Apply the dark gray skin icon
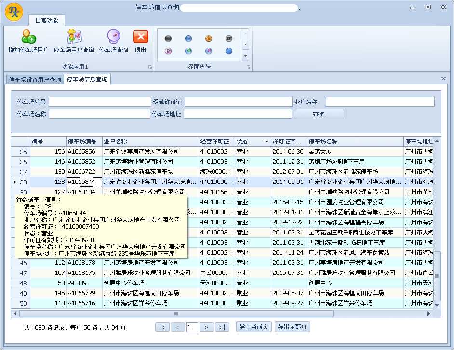 coord(229,39)
